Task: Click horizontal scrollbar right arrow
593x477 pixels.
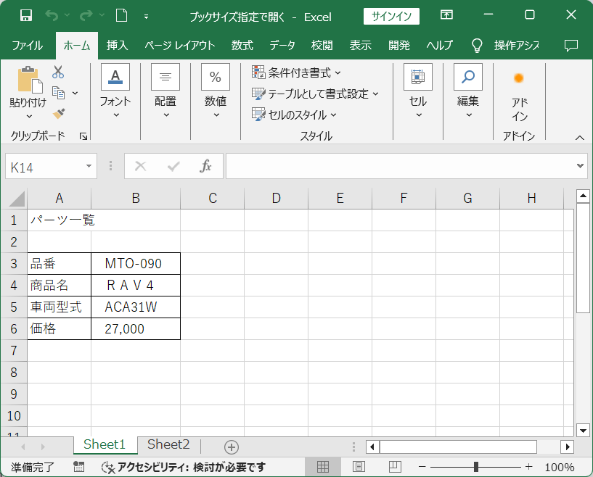Action: 568,447
